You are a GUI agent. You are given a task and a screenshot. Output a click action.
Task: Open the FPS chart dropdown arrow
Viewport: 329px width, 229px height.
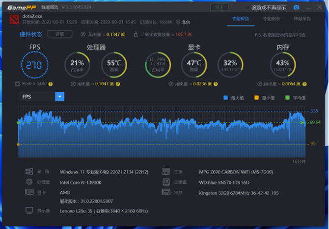(60, 97)
